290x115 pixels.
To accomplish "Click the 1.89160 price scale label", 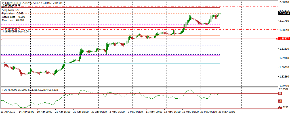I will pos(284,58).
